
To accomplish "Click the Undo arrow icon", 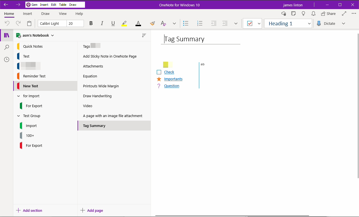I will pos(7,23).
